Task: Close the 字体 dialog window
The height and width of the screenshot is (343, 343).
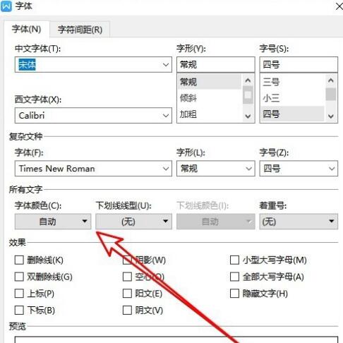Action: (339, 6)
